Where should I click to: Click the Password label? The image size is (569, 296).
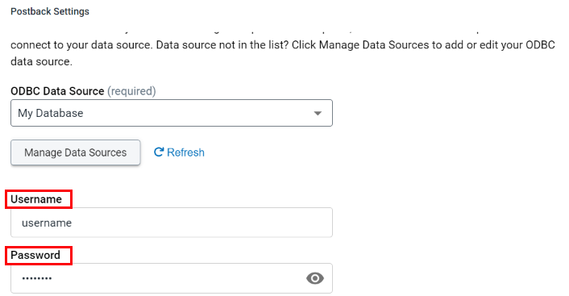[35, 255]
